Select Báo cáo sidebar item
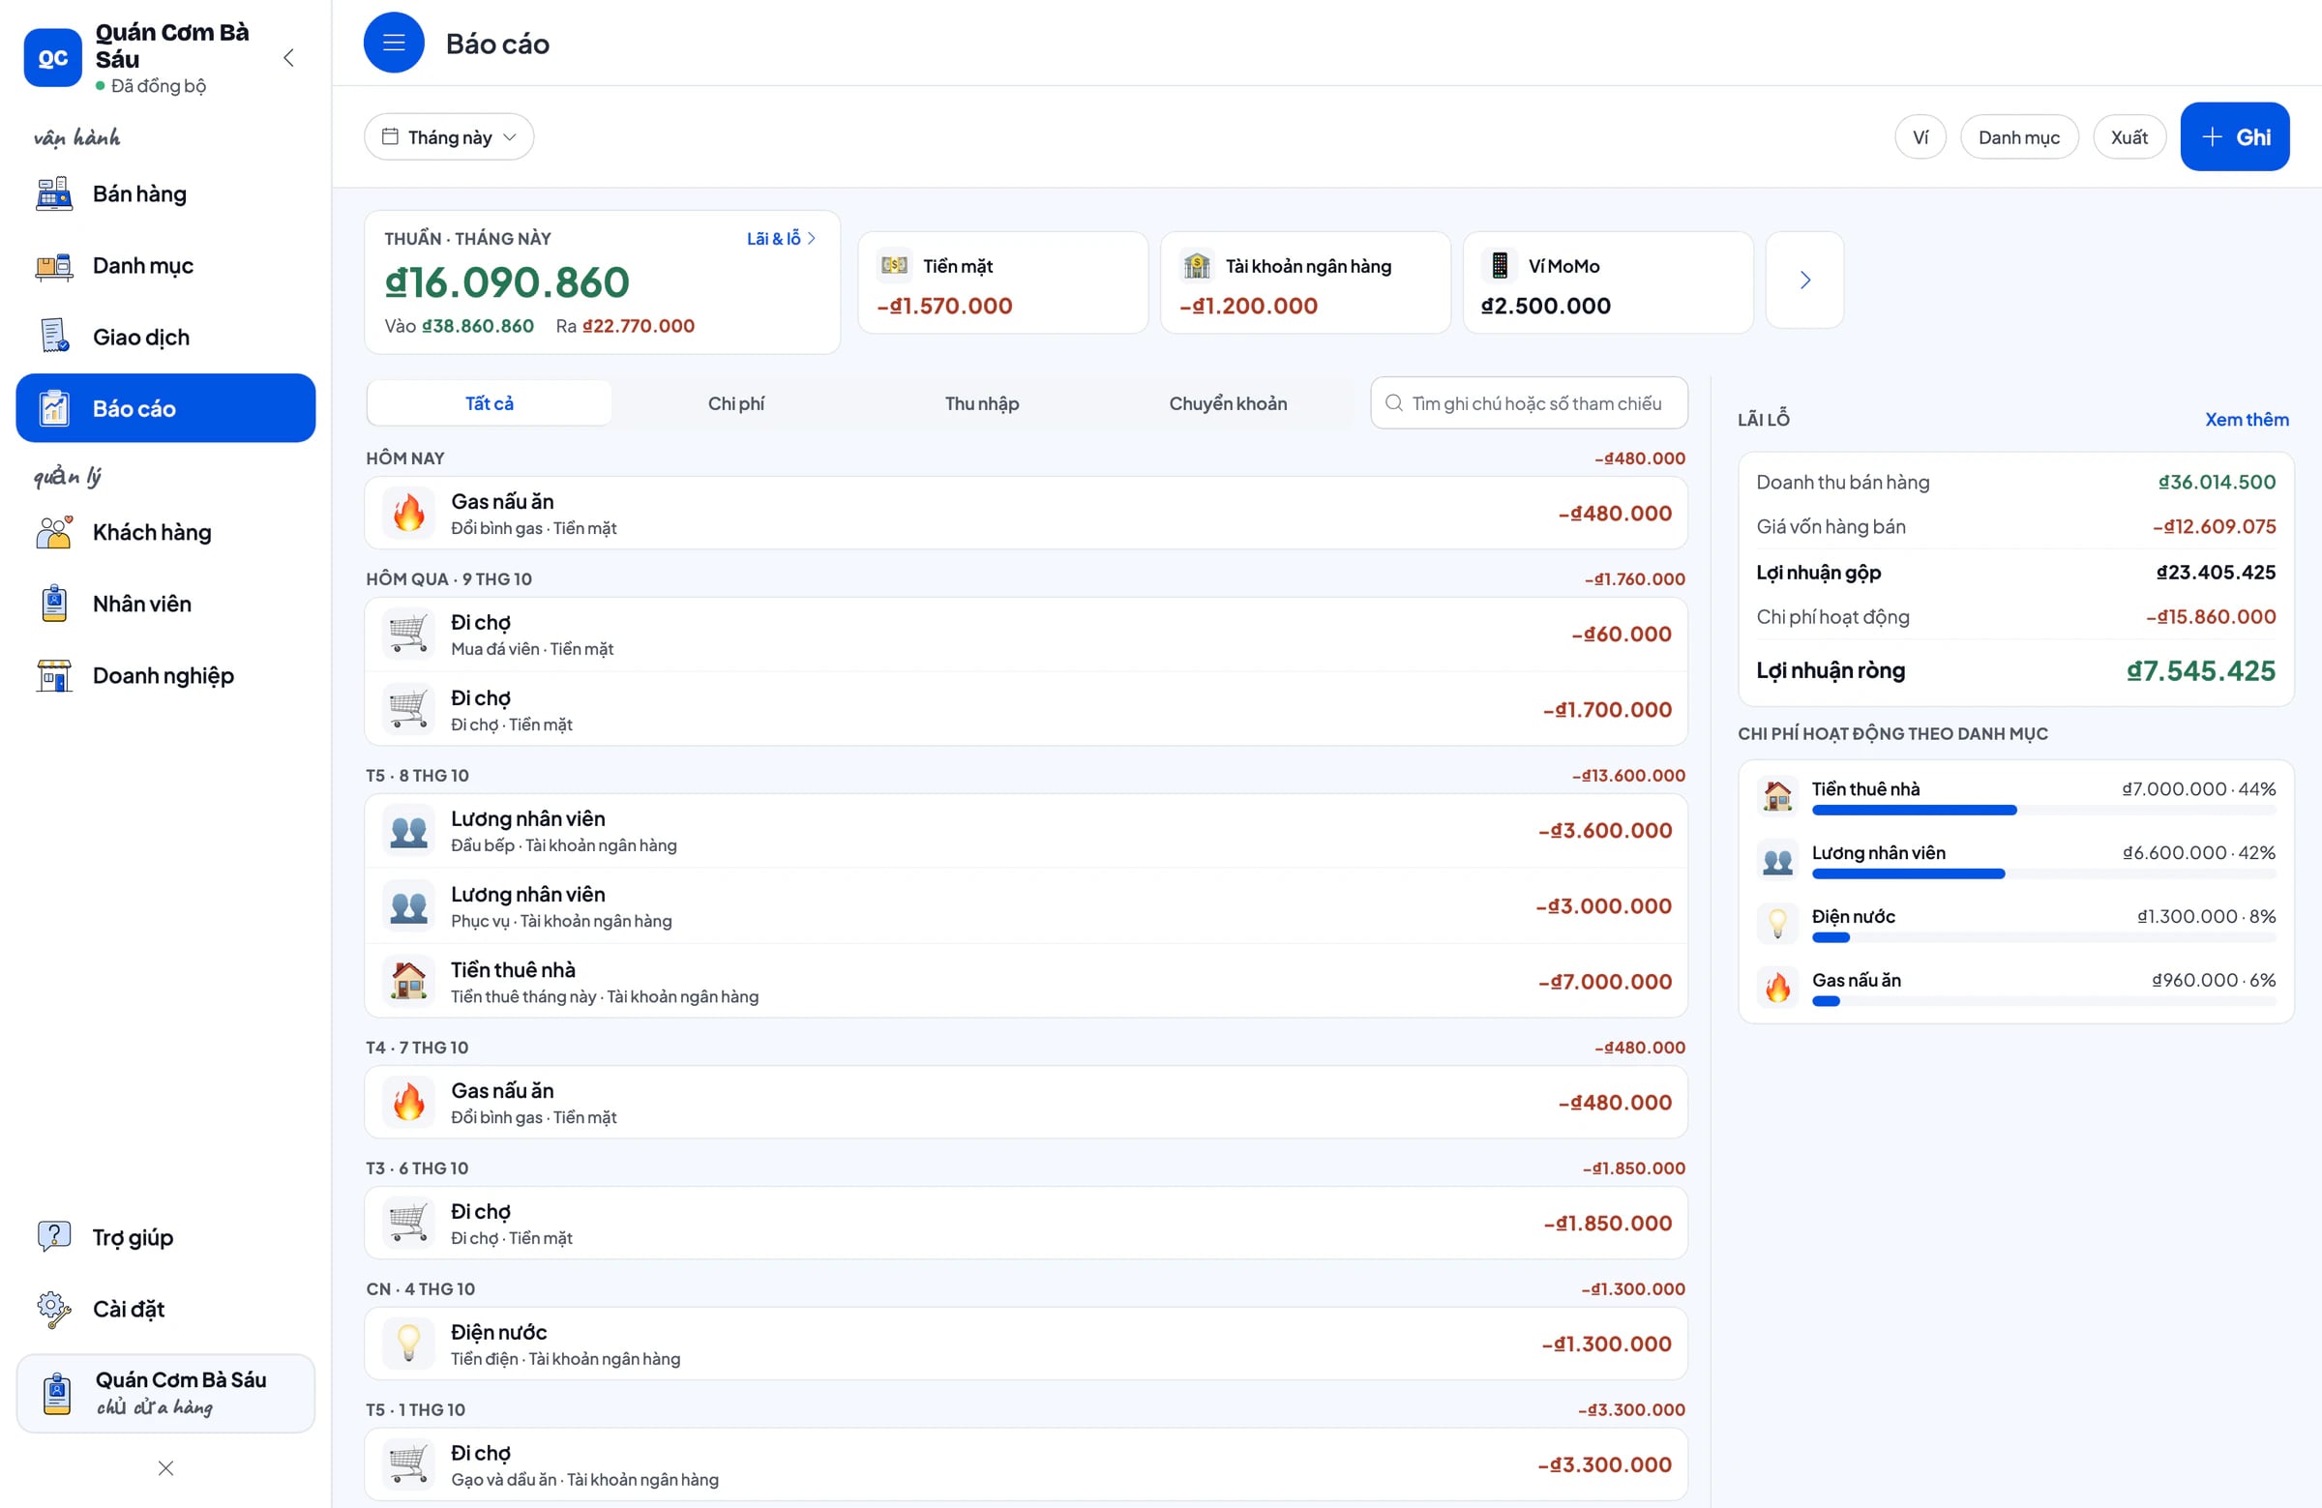Screen dimensions: 2322x1508 click(165, 409)
